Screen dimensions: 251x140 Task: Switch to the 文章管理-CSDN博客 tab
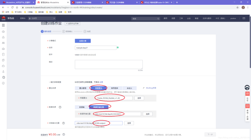pos(87,3)
